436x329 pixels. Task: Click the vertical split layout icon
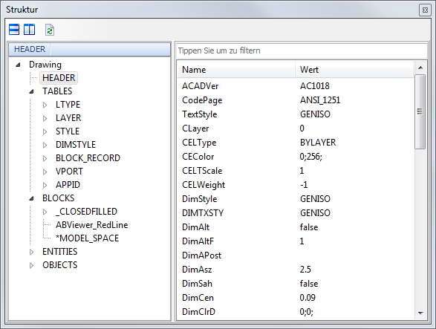click(x=29, y=30)
